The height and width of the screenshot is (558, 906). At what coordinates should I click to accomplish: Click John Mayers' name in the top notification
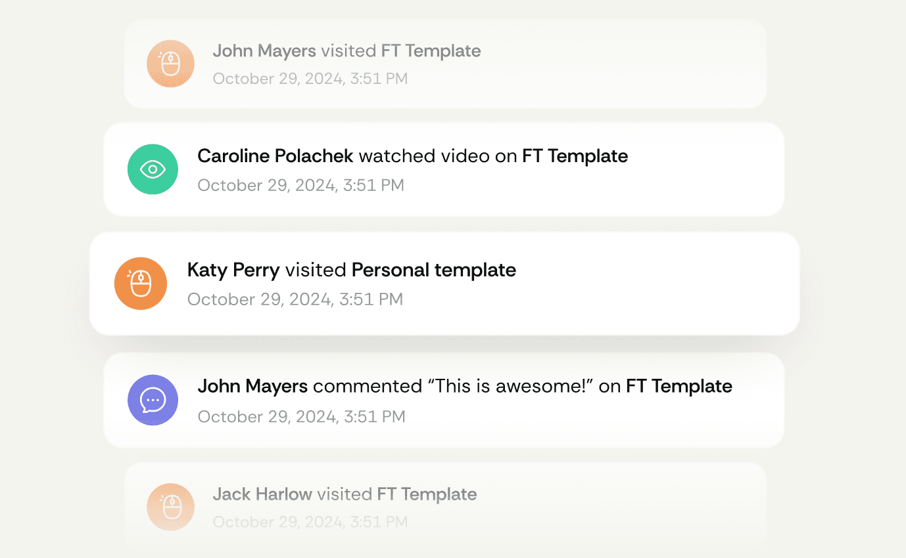[264, 51]
